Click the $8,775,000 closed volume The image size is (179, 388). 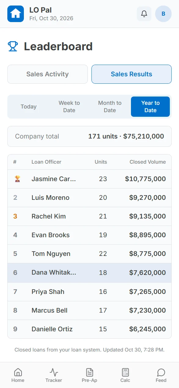[147, 254]
